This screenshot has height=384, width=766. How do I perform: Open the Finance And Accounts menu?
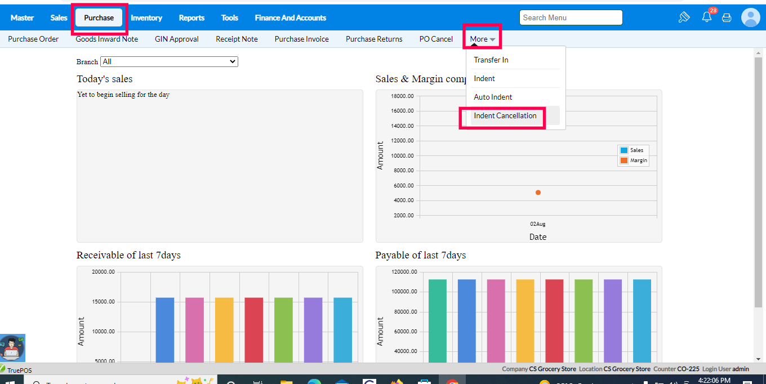pos(290,17)
